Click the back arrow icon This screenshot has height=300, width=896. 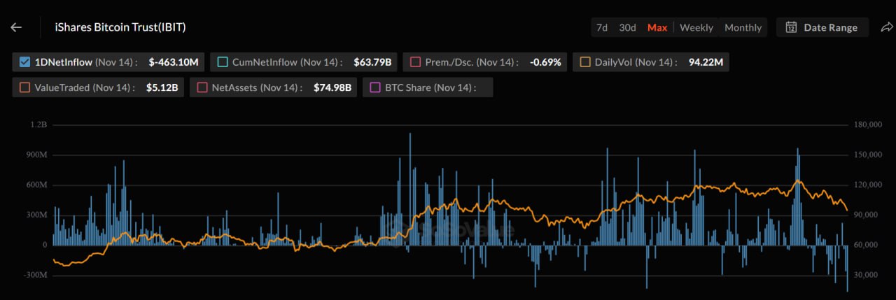coord(16,27)
